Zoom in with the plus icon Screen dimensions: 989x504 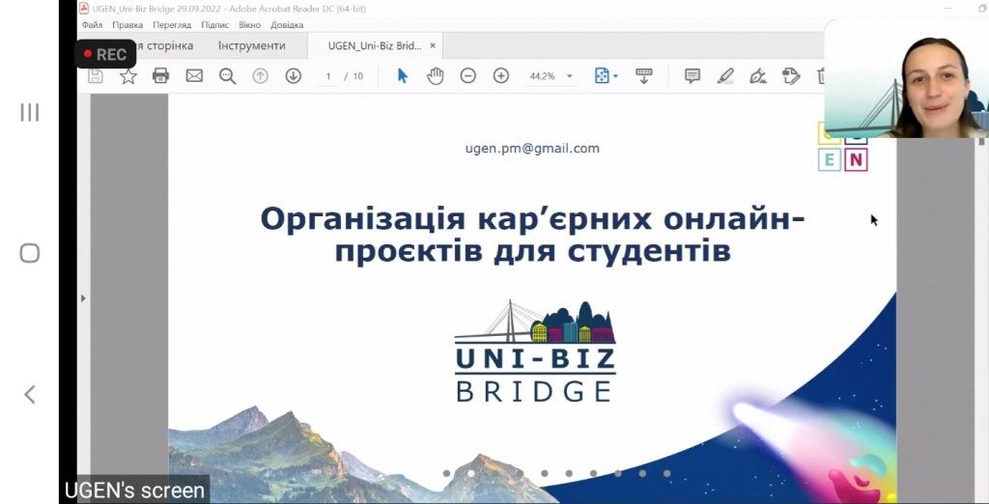(501, 76)
